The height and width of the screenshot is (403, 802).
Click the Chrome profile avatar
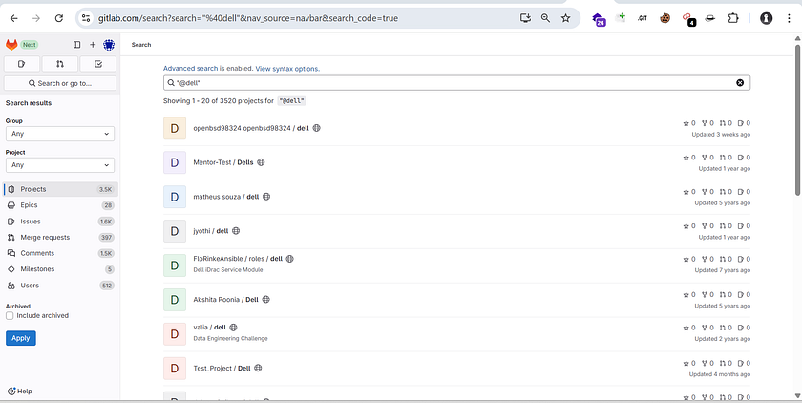pos(766,18)
